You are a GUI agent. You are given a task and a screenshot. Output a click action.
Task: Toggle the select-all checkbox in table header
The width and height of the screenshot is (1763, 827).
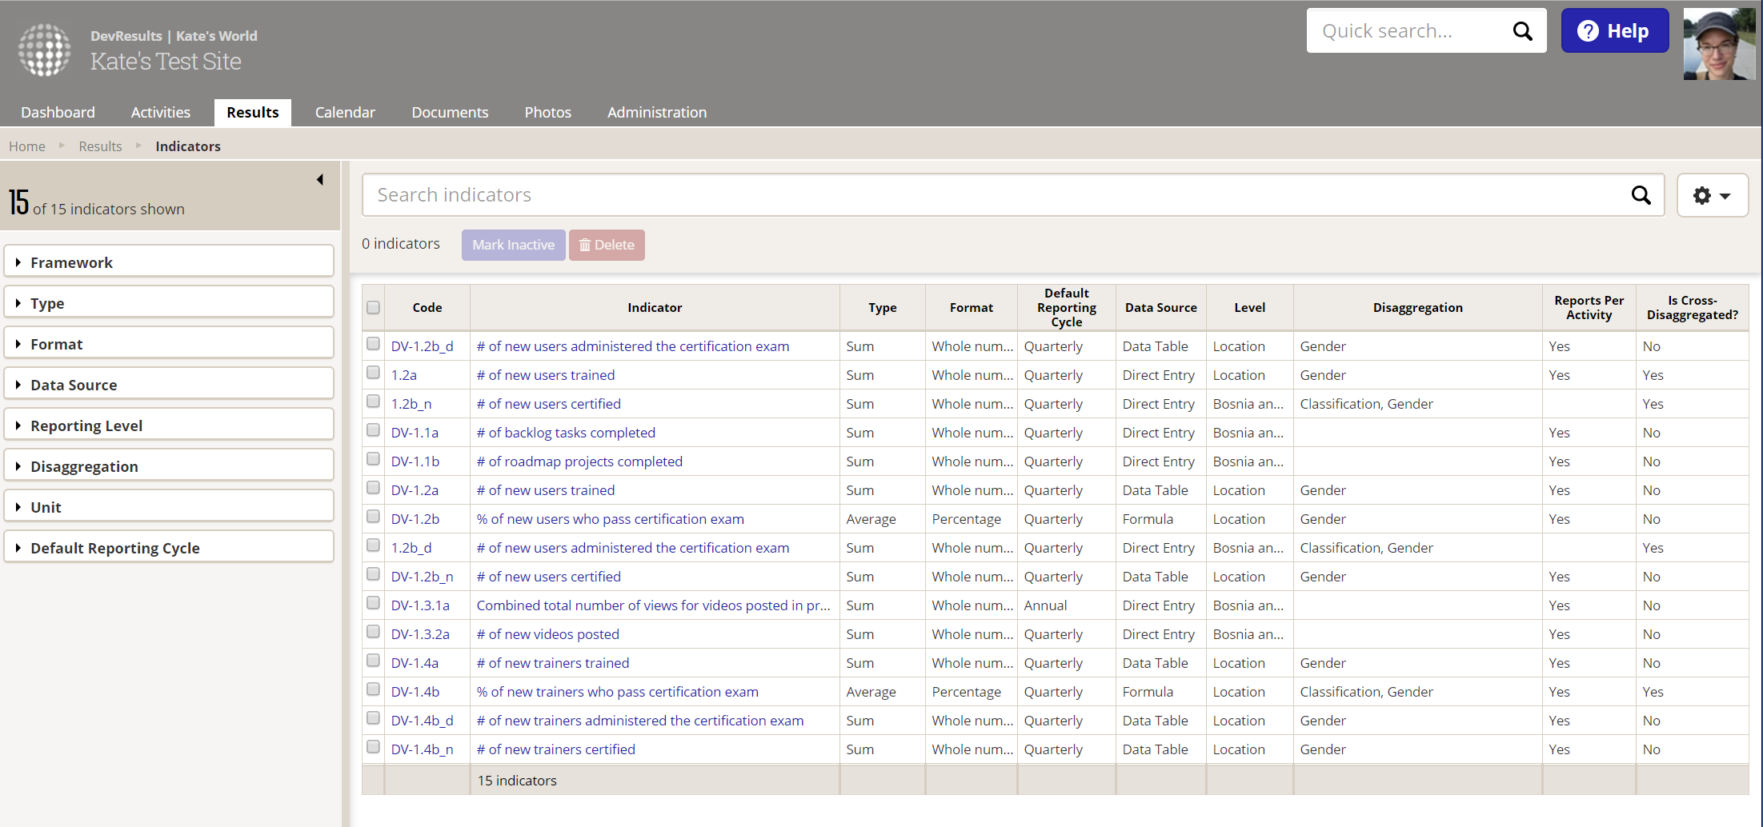[x=373, y=308]
